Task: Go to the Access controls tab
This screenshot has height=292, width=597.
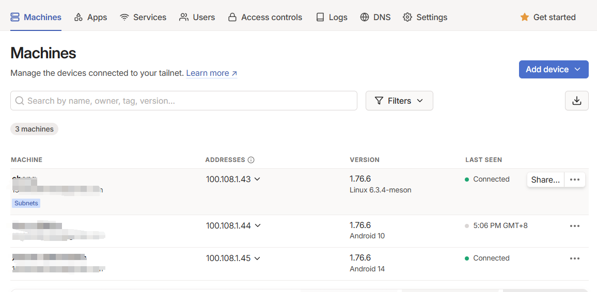Action: coord(265,18)
